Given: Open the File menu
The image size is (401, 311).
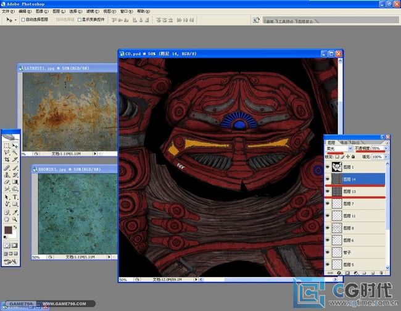Looking at the screenshot, I should click(8, 11).
